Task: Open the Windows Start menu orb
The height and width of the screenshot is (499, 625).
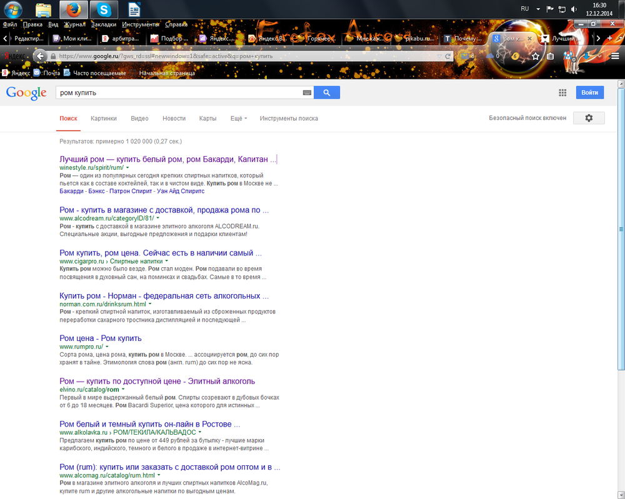Action: [12, 9]
